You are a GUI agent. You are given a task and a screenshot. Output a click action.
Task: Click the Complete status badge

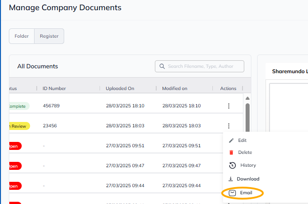[x=18, y=106]
